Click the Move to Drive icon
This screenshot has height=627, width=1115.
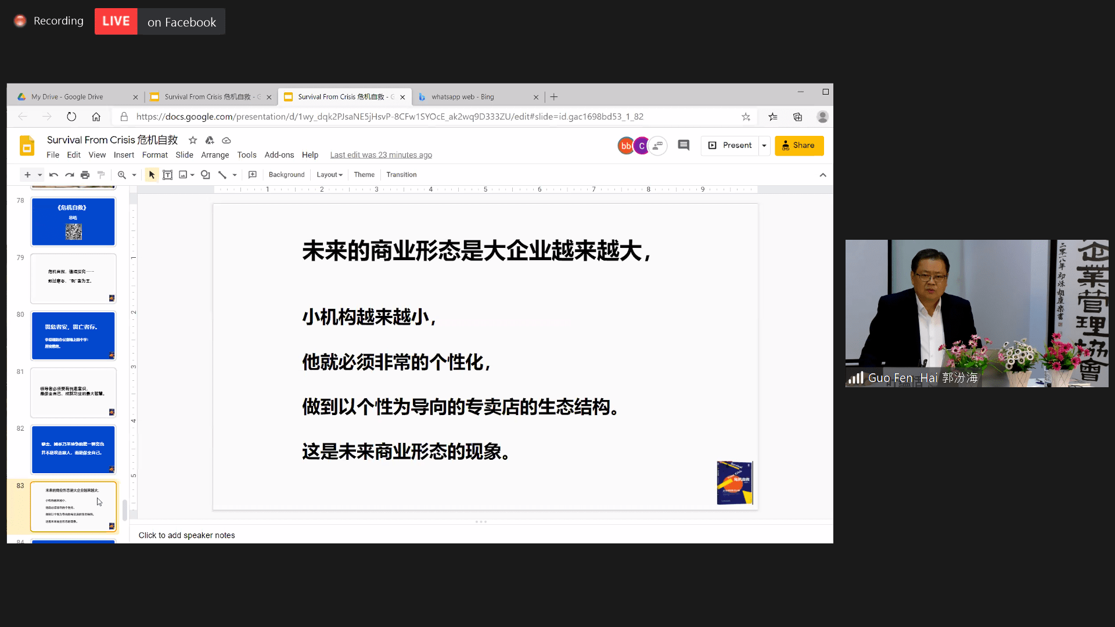coord(210,140)
